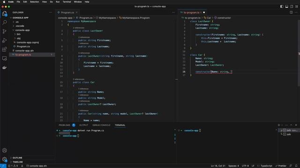300x168 pixels.
Task: Collapse the CONSOLE-APP root folder
Action: tap(32, 18)
